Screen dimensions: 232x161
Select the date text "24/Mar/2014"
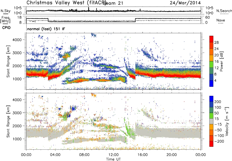point(185,3)
